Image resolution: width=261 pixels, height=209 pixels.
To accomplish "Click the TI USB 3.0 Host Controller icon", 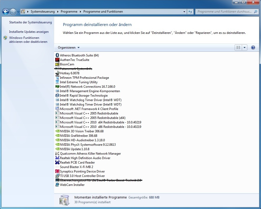I will click(x=57, y=176).
